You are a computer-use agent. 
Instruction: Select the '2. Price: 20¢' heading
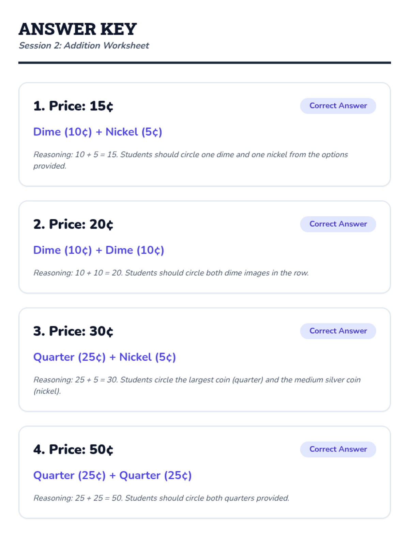click(73, 225)
